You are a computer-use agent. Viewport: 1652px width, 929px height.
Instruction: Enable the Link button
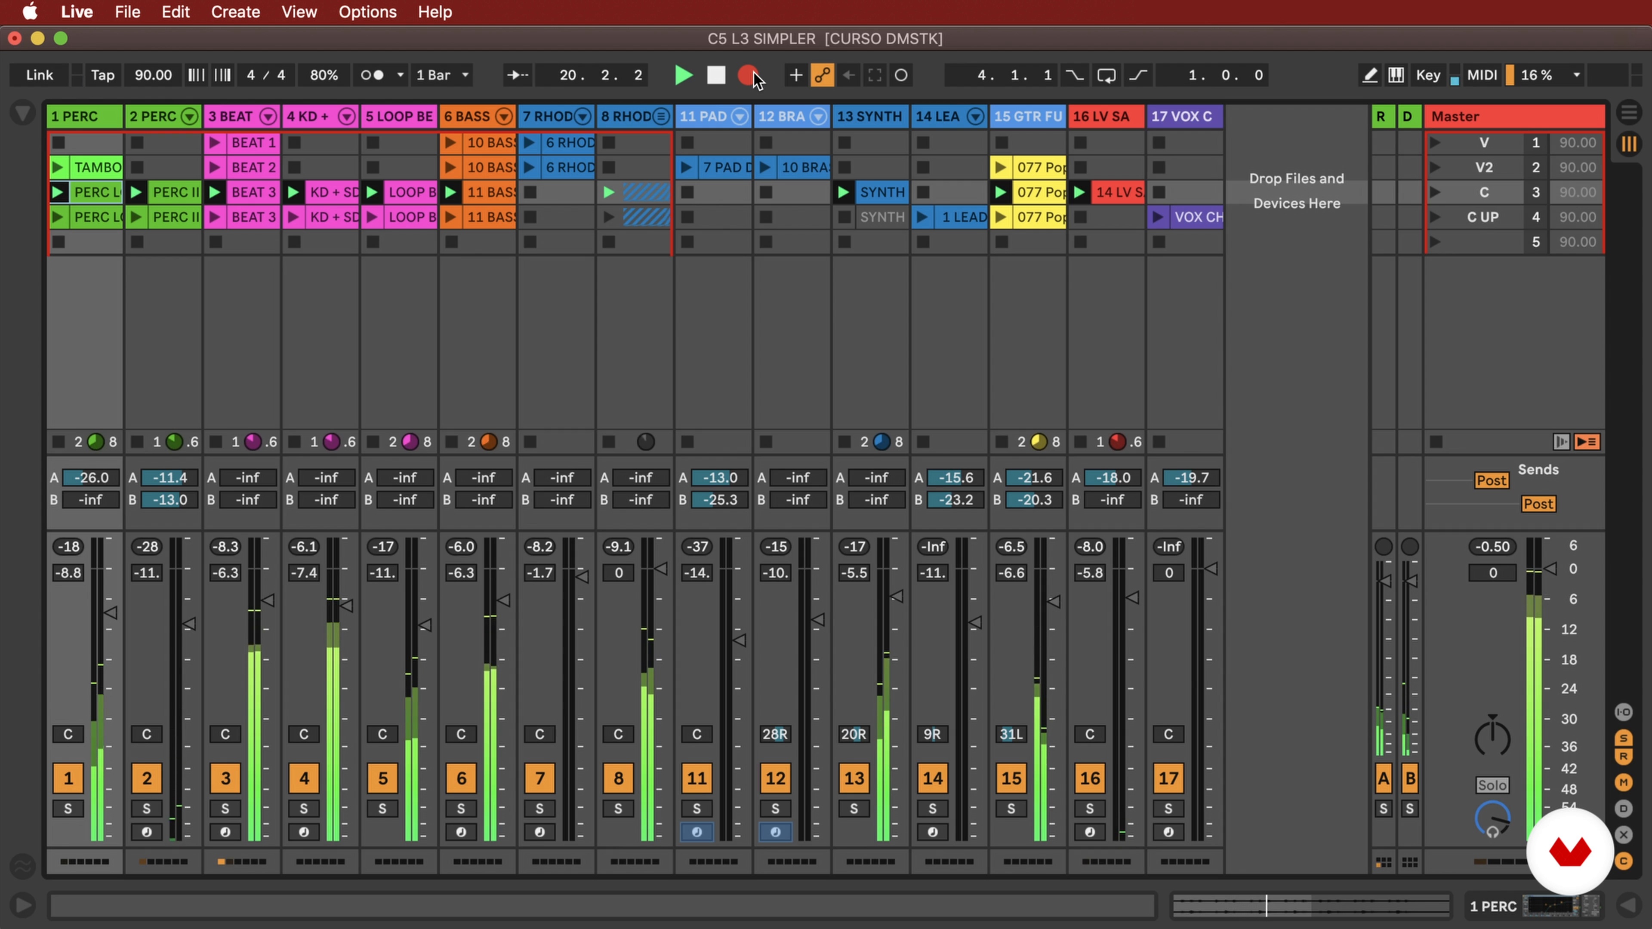pos(39,75)
